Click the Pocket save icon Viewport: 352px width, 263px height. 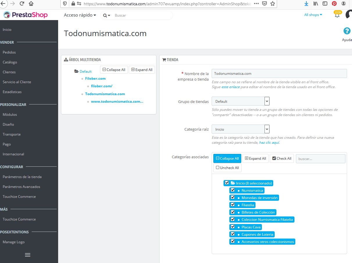[264, 3]
